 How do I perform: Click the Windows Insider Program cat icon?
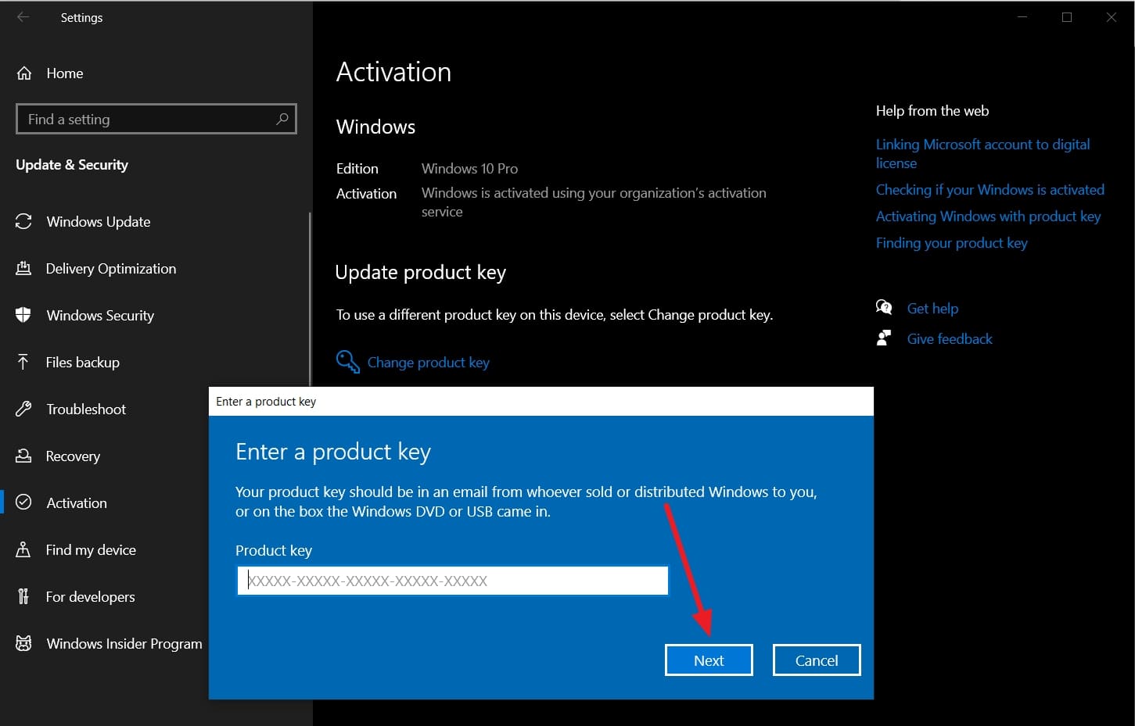[23, 643]
